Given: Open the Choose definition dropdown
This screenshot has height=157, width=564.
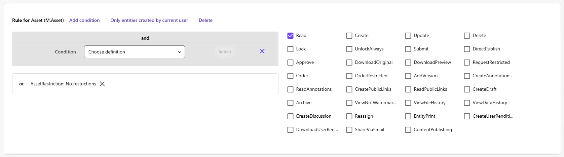Looking at the screenshot, I should click(134, 52).
